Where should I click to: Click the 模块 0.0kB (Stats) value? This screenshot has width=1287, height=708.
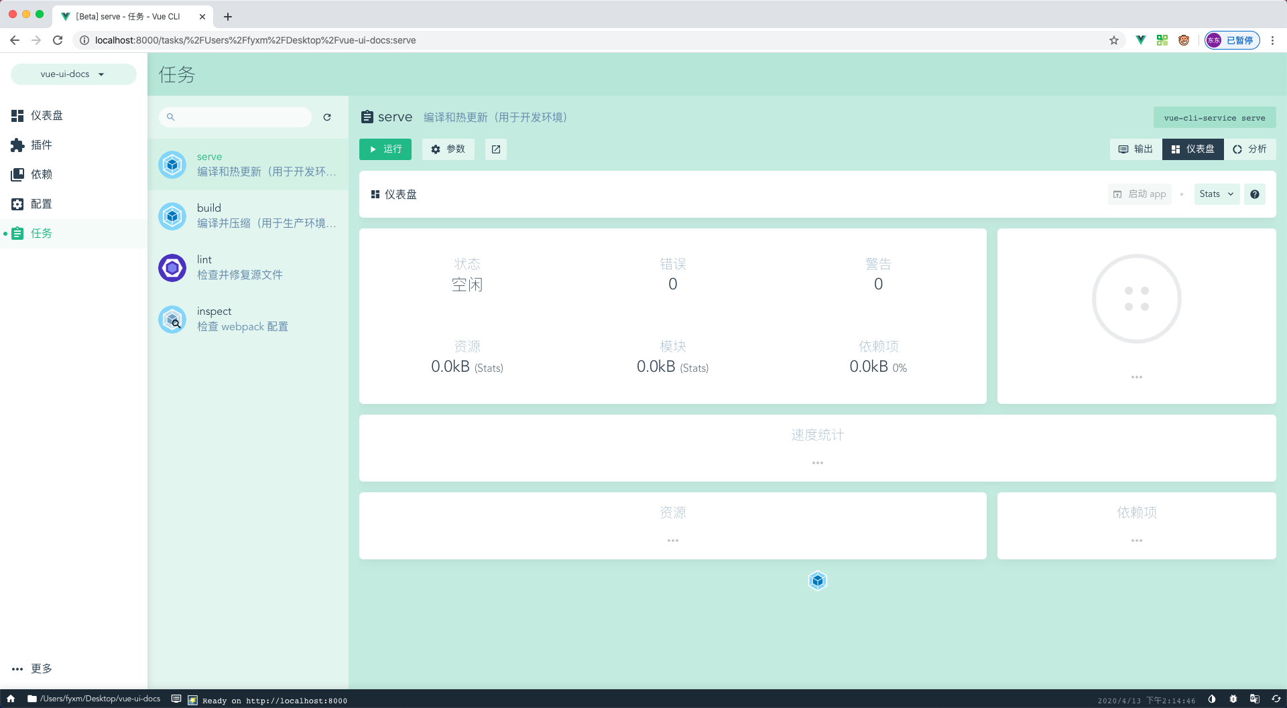pyautogui.click(x=672, y=366)
